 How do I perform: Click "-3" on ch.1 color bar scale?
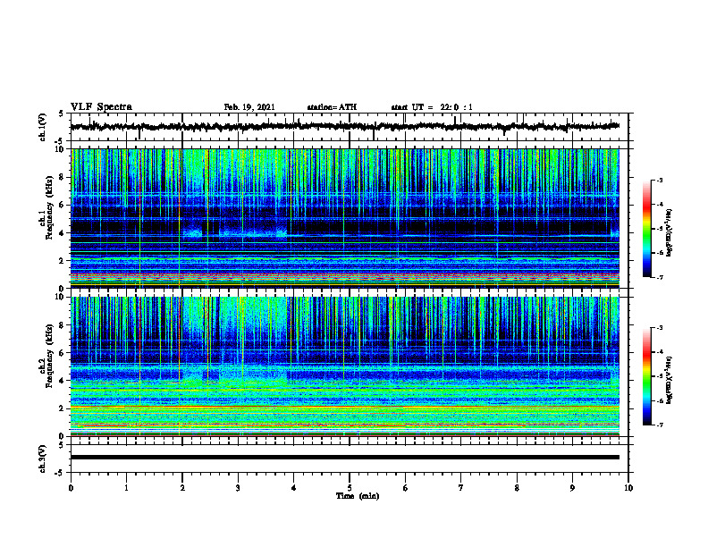pyautogui.click(x=660, y=181)
